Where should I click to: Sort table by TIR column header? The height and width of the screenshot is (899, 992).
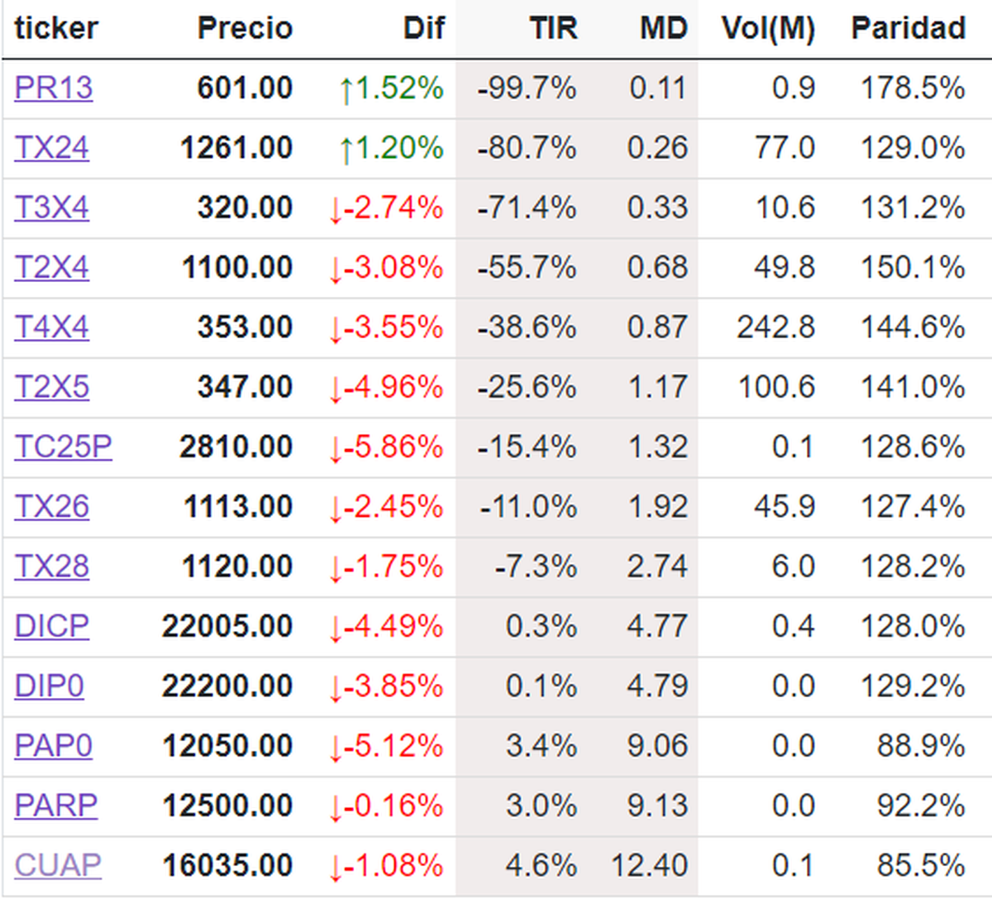(553, 29)
